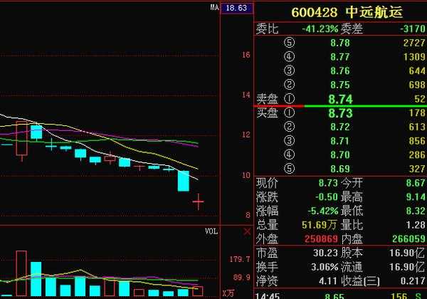This screenshot has width=427, height=299.
Task: Click the circled 4 beside buy price 8.70
Action: point(289,154)
